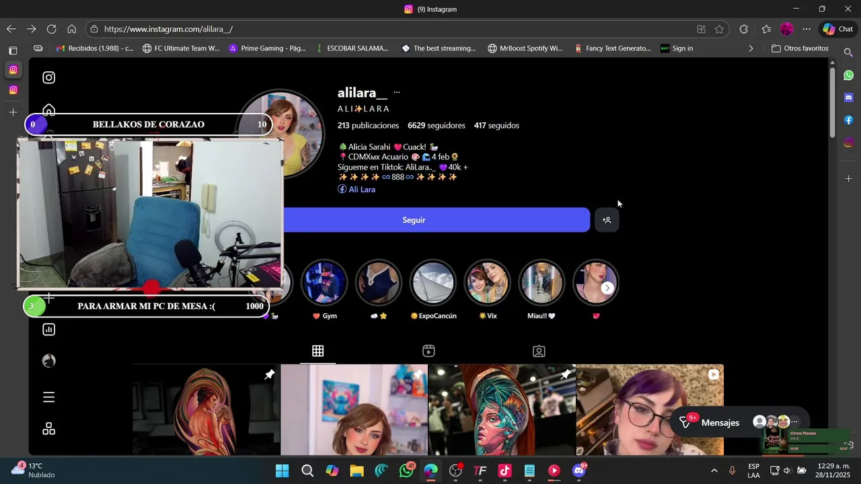Open the taskbar clock and date

coord(833,471)
